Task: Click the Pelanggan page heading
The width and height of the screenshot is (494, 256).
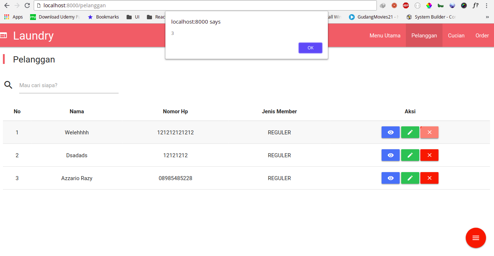Action: point(34,59)
